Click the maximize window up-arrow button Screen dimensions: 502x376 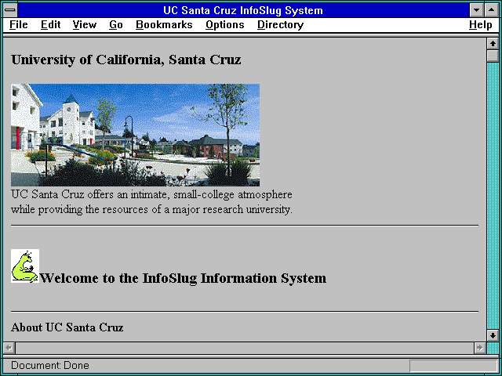tap(492, 10)
